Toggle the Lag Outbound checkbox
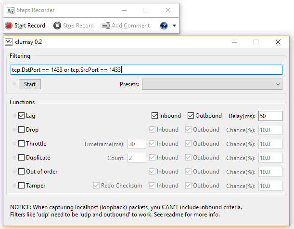The height and width of the screenshot is (229, 294). click(191, 116)
